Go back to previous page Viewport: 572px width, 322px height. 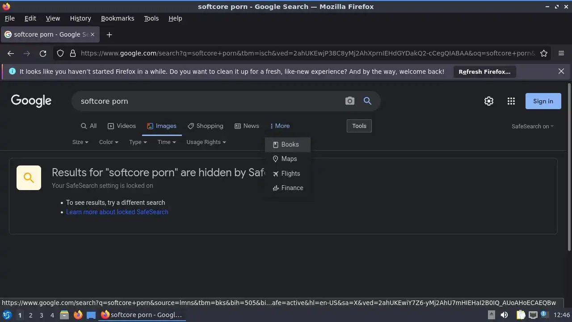(x=11, y=53)
